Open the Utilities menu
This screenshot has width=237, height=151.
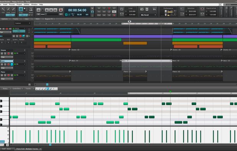(26, 5)
